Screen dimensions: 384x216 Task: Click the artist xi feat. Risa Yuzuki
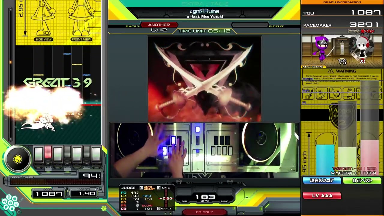(x=205, y=17)
